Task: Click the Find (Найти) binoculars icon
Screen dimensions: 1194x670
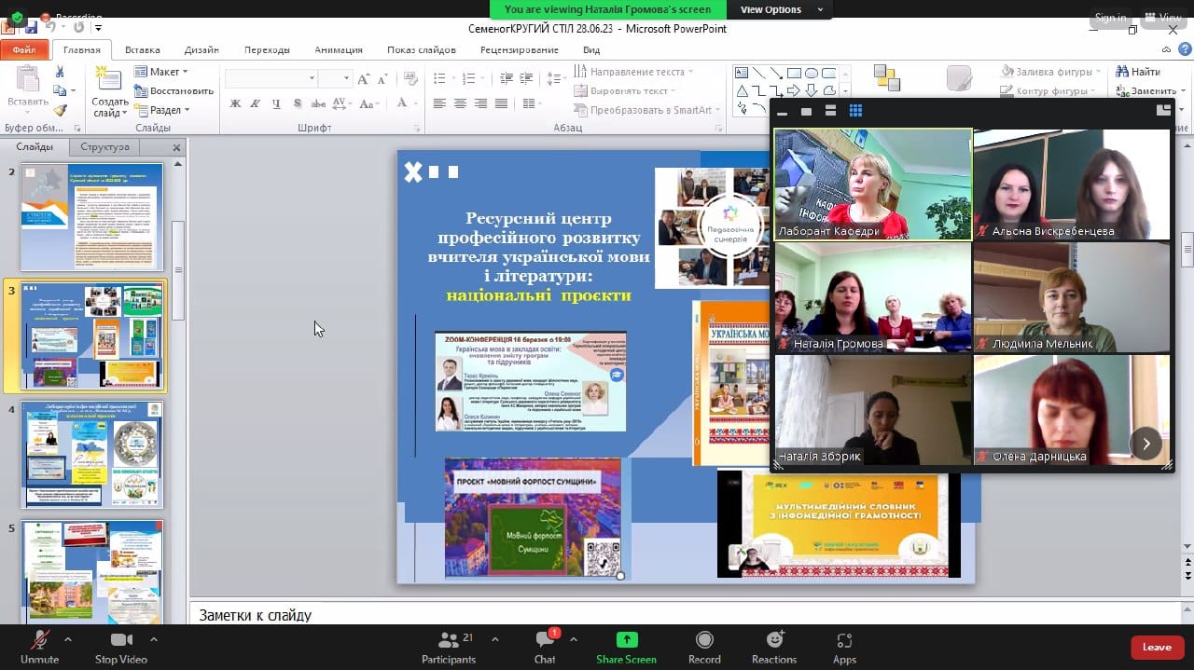Action: coord(1121,72)
